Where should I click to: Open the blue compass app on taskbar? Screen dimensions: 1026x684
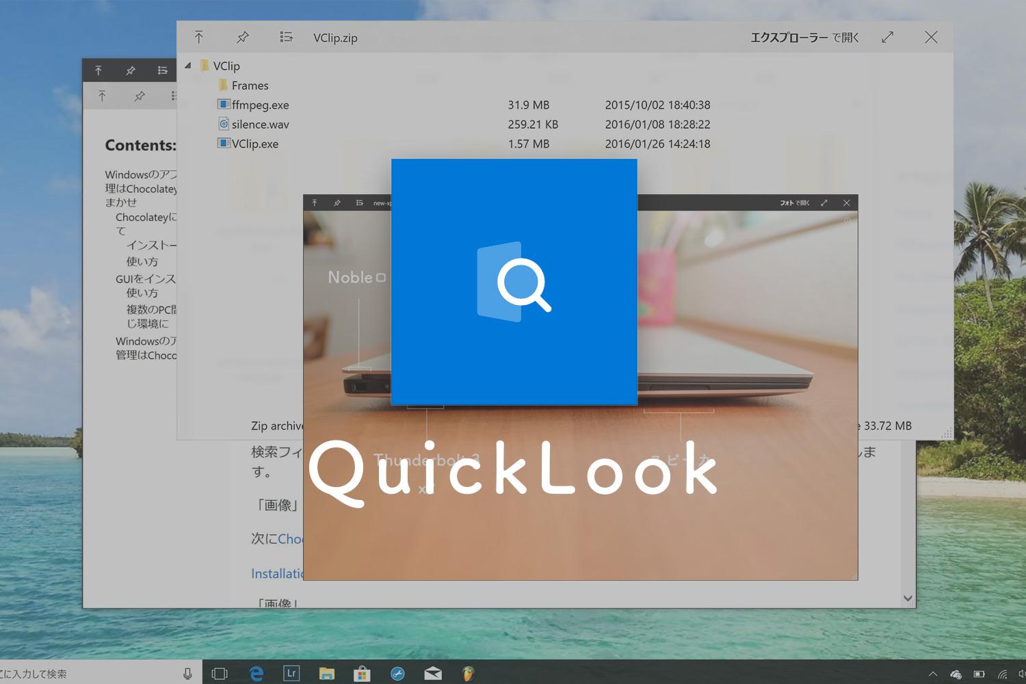click(397, 674)
